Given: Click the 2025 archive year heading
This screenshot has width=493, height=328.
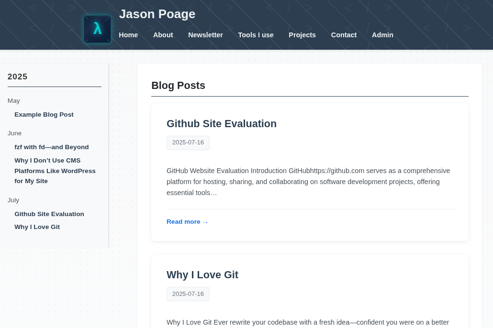Looking at the screenshot, I should click(x=18, y=77).
